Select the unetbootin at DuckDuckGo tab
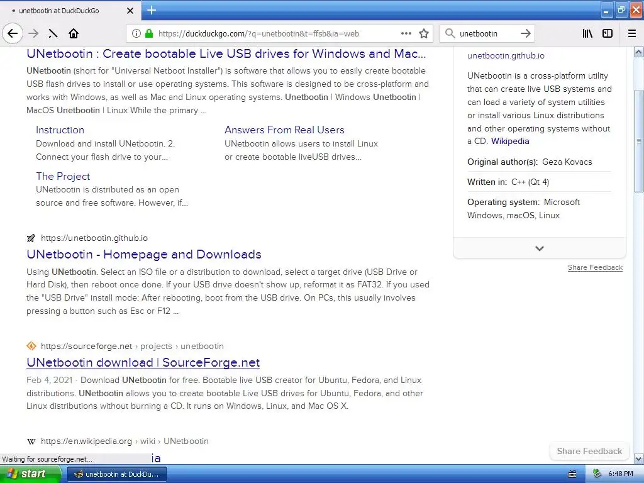This screenshot has width=644, height=483. click(x=70, y=11)
